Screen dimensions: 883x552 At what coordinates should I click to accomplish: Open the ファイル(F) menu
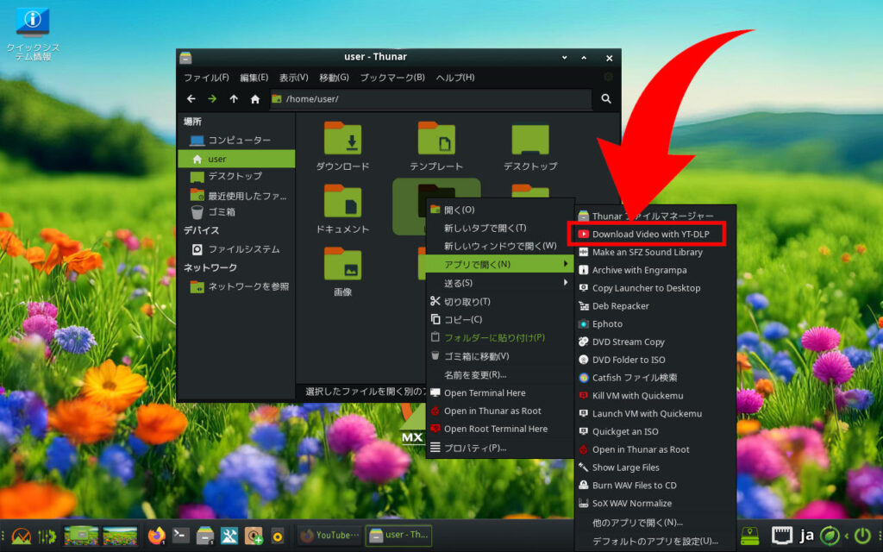tap(206, 77)
